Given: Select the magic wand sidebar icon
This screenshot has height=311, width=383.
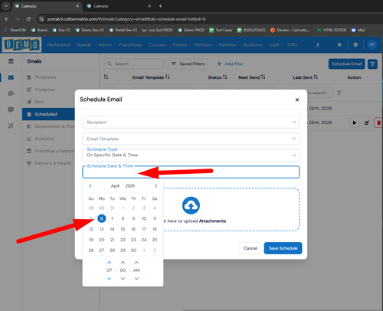Looking at the screenshot, I should click(x=11, y=126).
